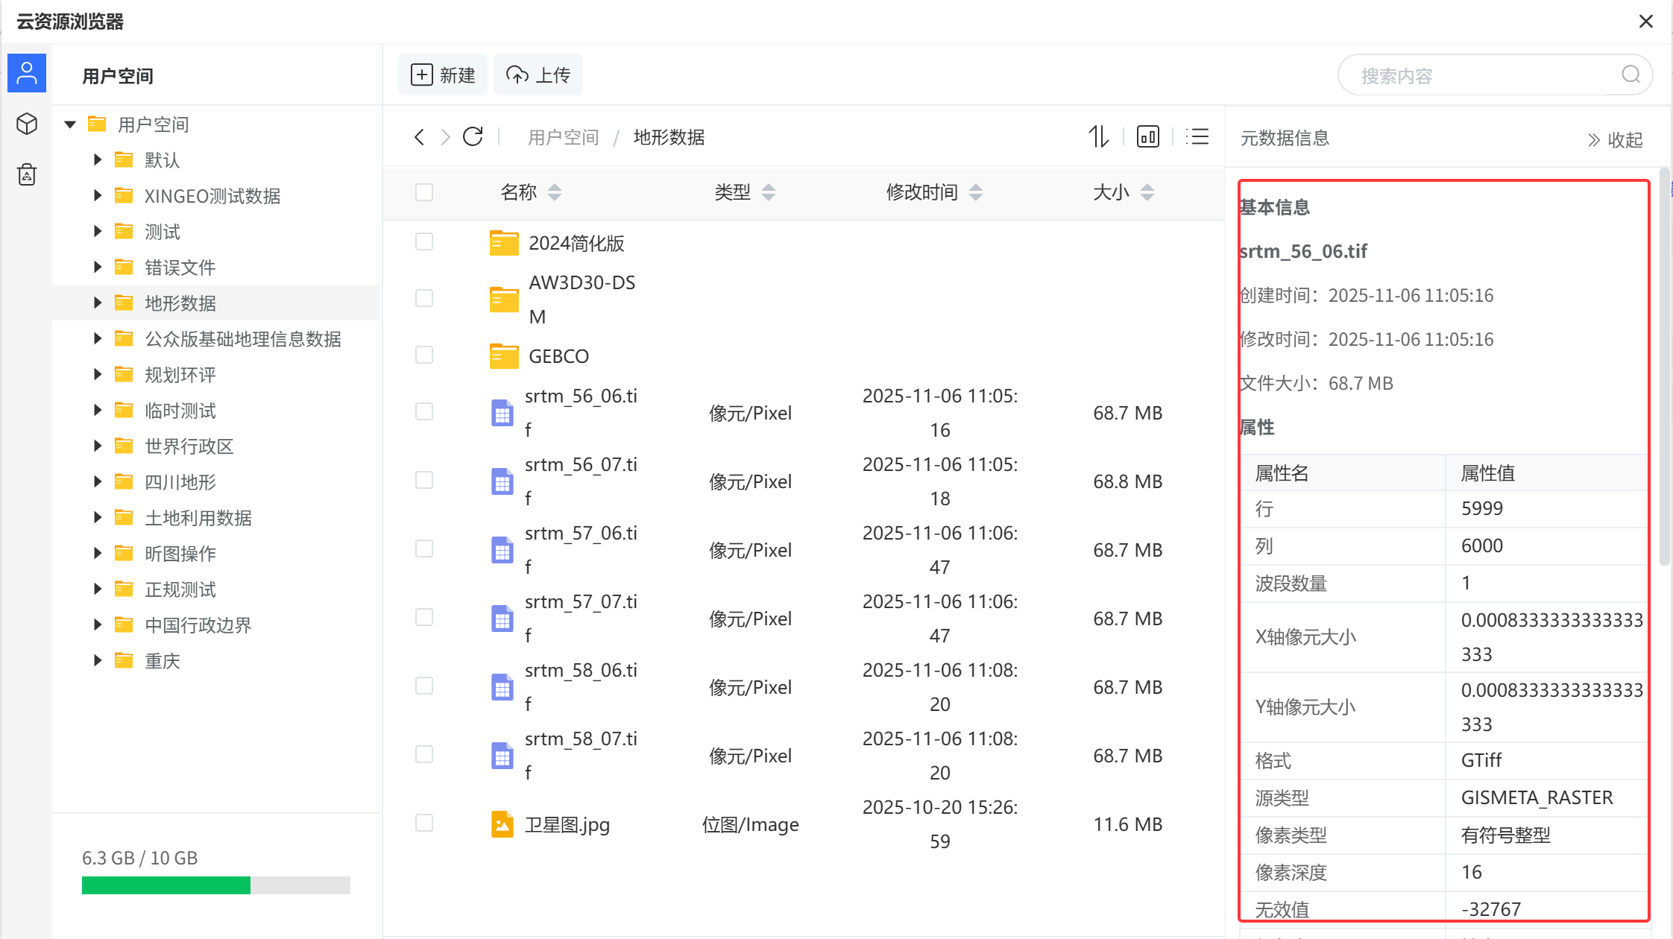Collapse the root 用户空间 tree node
The image size is (1673, 939).
[x=70, y=124]
